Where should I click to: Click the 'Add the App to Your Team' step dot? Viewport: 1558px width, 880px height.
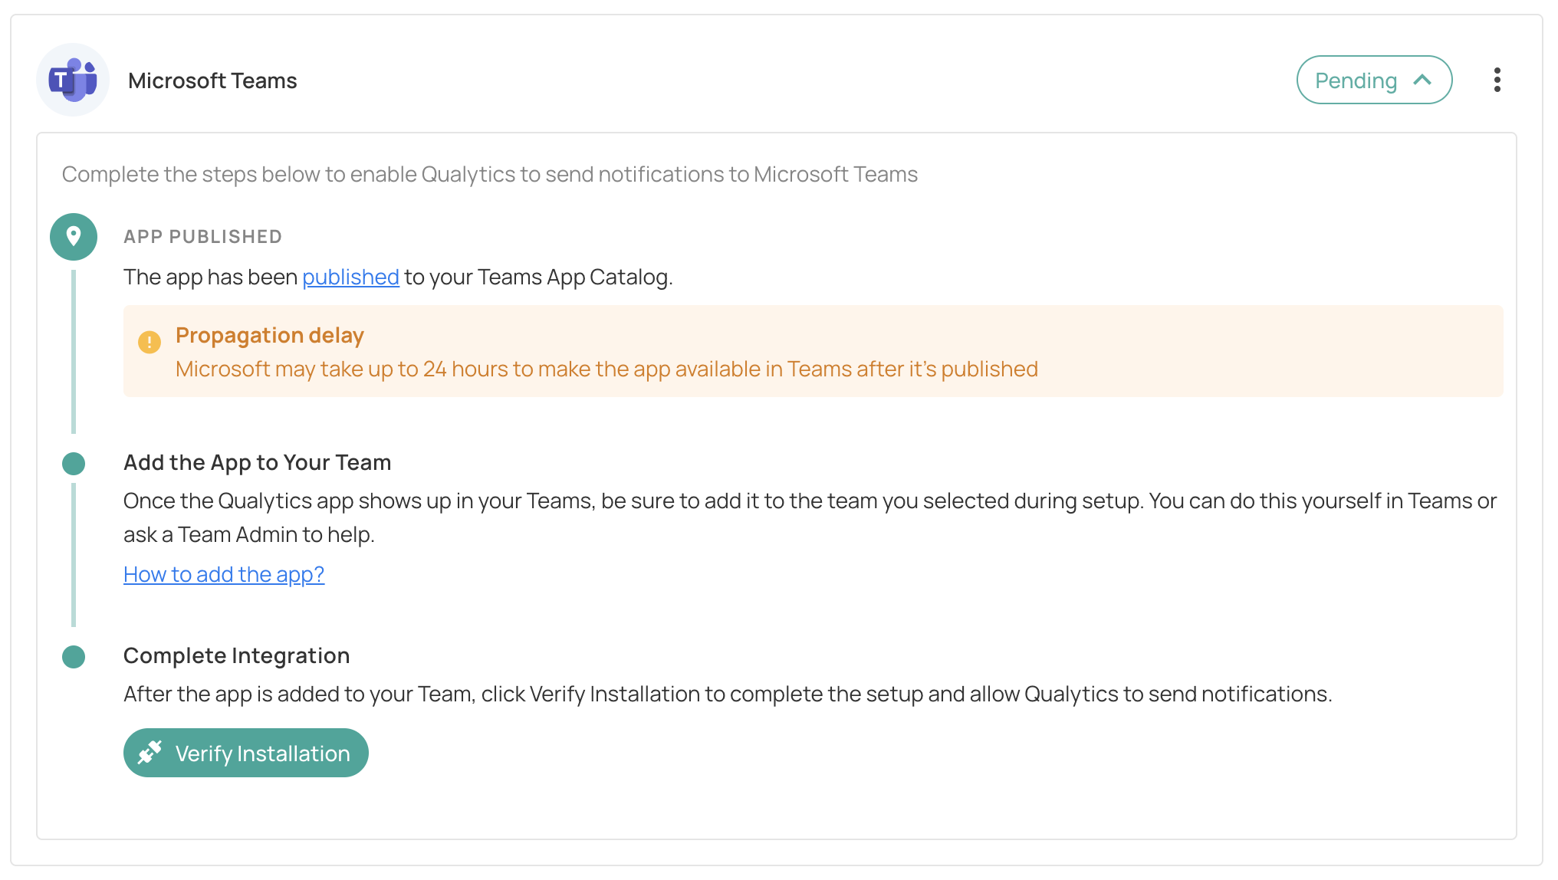(74, 463)
